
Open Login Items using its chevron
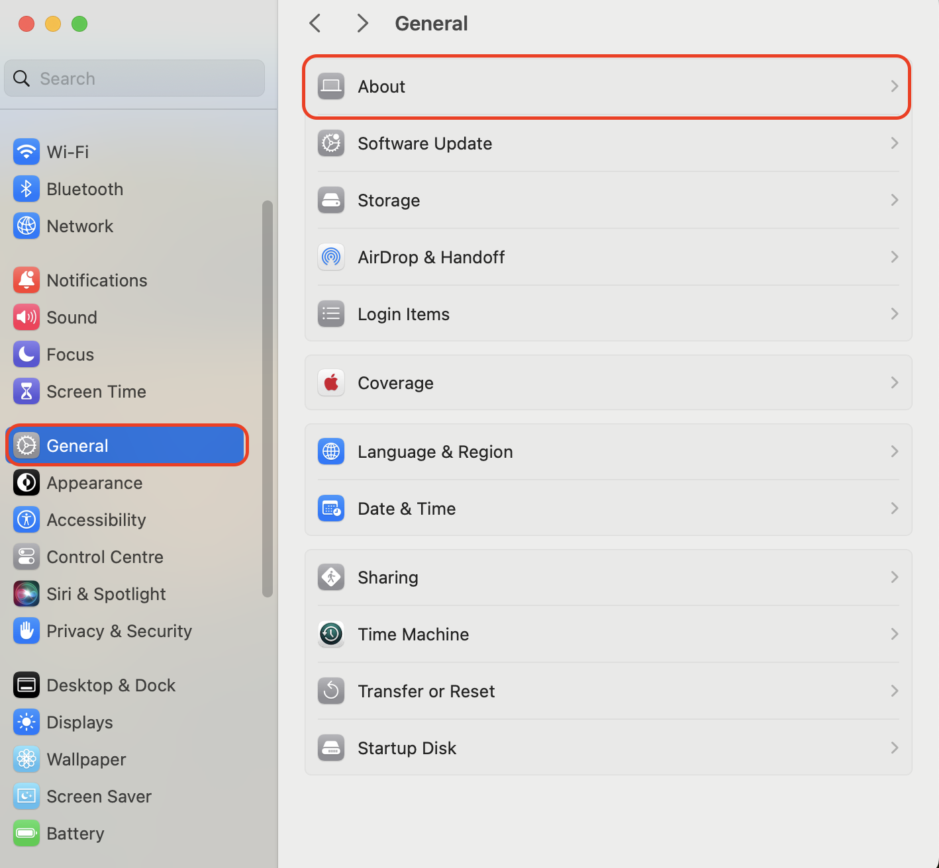(895, 314)
